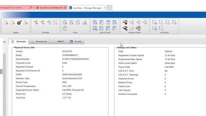Click locate array magnifier icon in Array group
206x116 pixels.
pos(84,23)
